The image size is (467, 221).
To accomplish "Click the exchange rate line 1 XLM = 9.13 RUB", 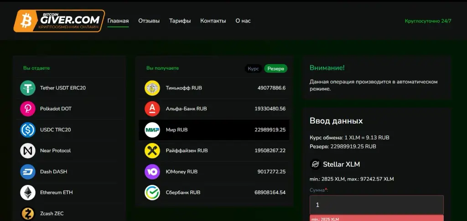I will tap(349, 138).
